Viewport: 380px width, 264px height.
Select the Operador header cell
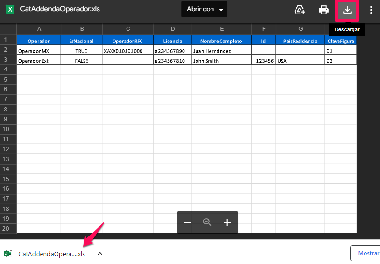point(39,41)
